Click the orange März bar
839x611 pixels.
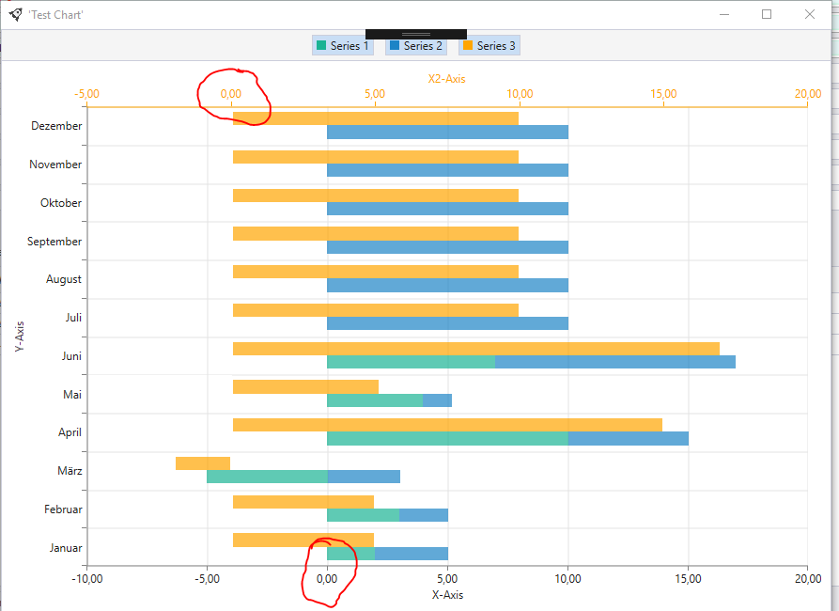pyautogui.click(x=203, y=463)
